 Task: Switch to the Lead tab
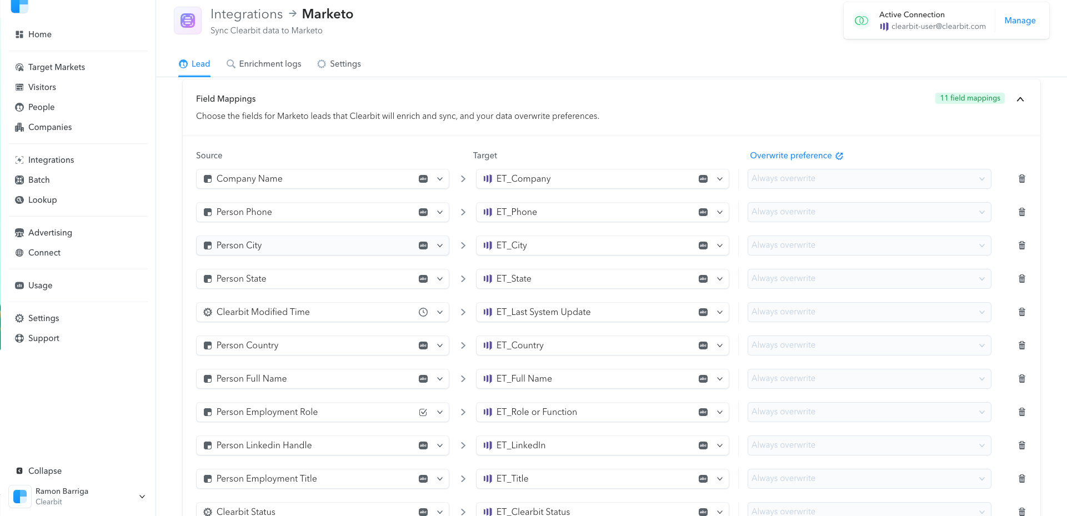(194, 64)
